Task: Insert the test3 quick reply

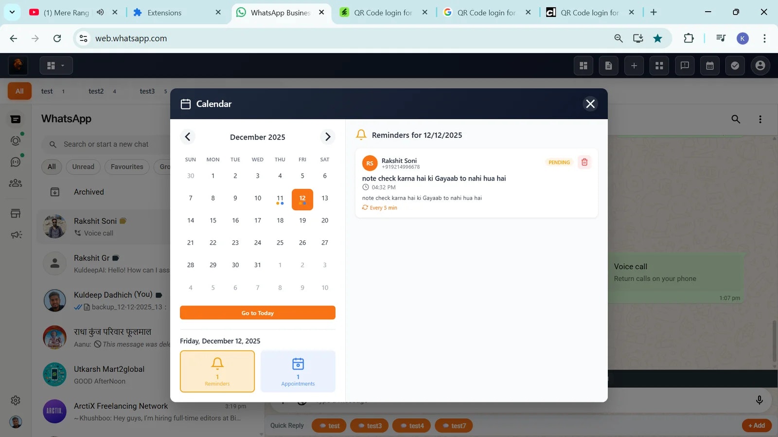Action: 370,426
